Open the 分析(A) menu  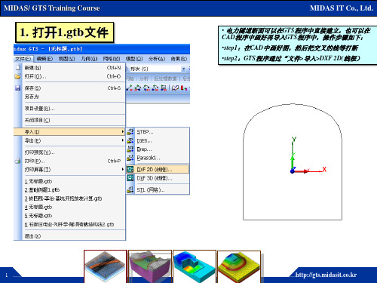tap(157, 59)
